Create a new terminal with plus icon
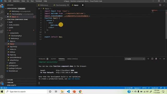Viewport: 167px width, 94px height. pyautogui.click(x=148, y=59)
